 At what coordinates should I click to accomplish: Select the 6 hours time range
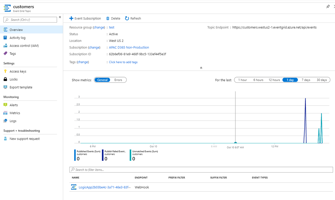(258, 80)
